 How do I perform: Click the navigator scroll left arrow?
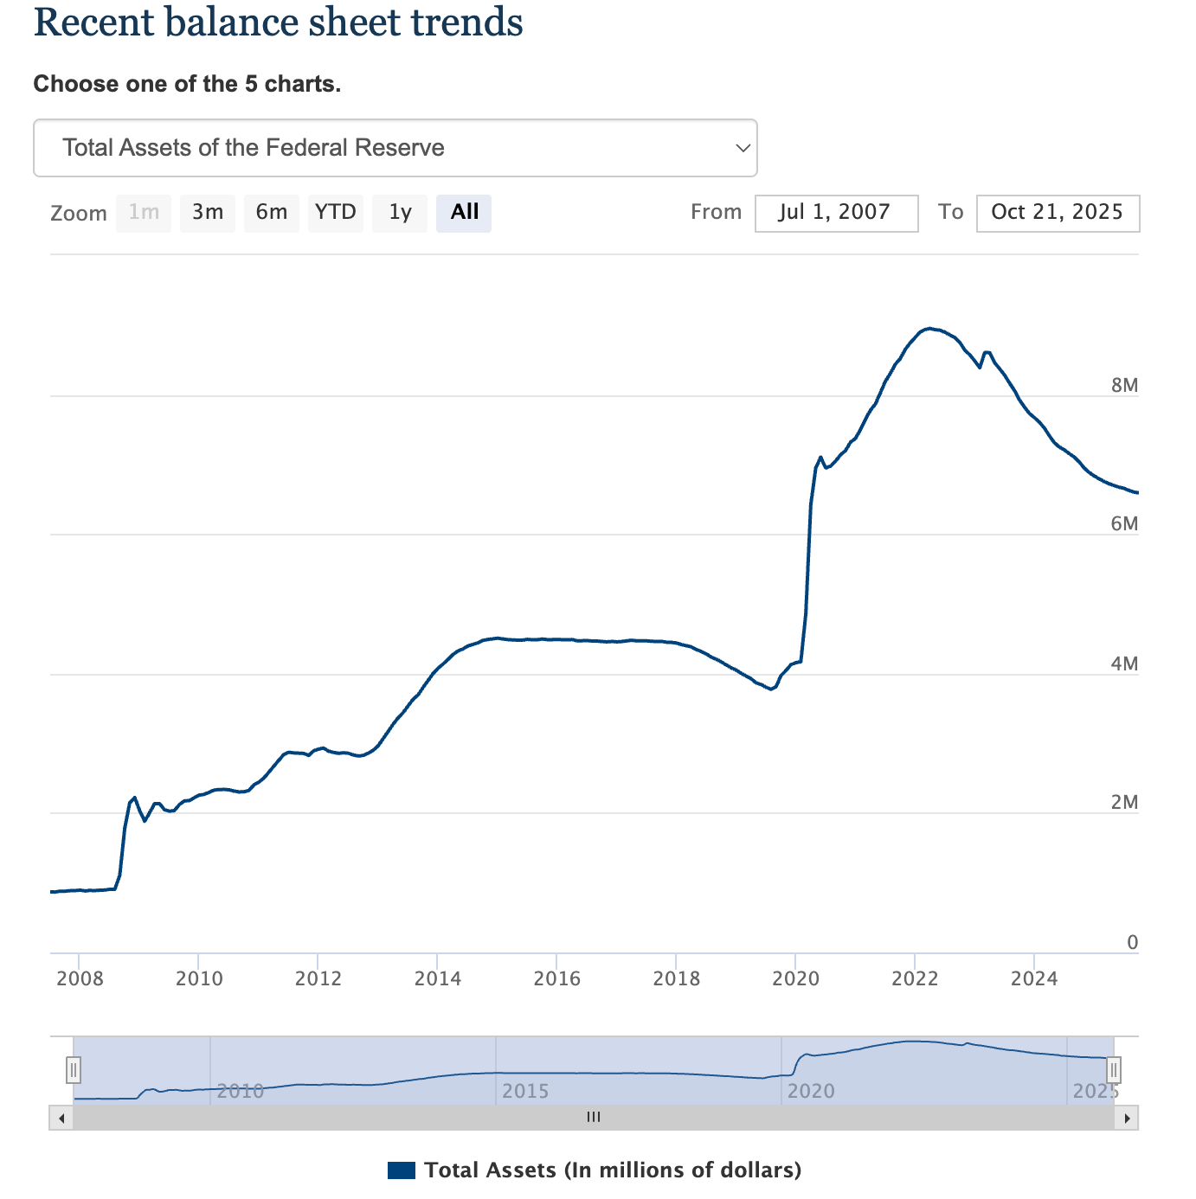(61, 1119)
